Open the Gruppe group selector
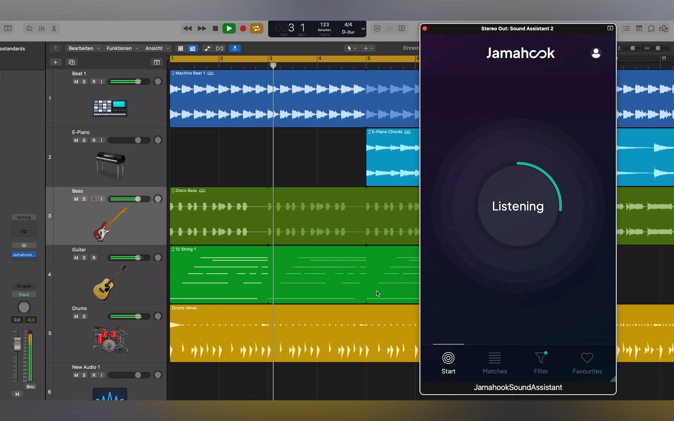This screenshot has height=421, width=674. pyautogui.click(x=24, y=286)
